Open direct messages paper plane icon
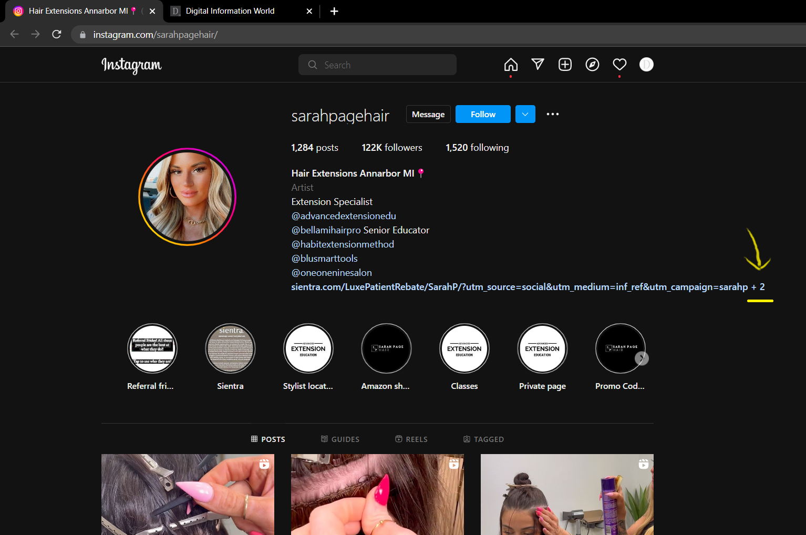The height and width of the screenshot is (535, 806). pyautogui.click(x=538, y=65)
